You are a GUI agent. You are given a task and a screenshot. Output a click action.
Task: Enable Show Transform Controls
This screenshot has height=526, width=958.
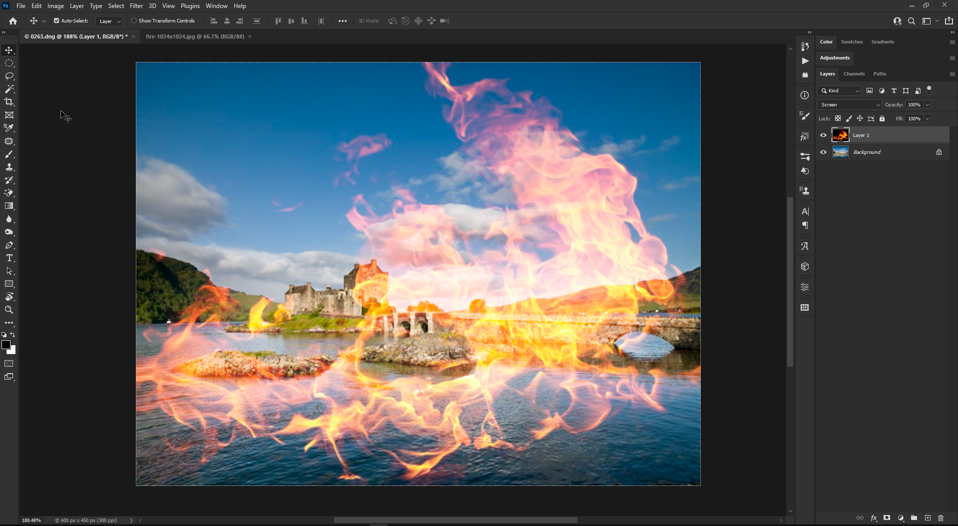pyautogui.click(x=134, y=20)
